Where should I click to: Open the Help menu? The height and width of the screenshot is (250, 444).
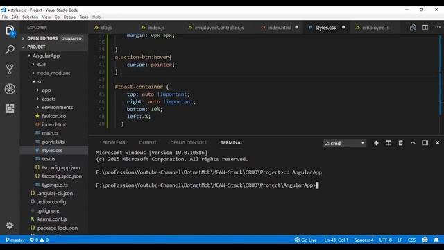pos(96,17)
